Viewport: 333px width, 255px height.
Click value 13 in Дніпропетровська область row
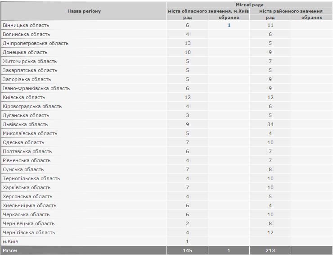click(x=187, y=43)
